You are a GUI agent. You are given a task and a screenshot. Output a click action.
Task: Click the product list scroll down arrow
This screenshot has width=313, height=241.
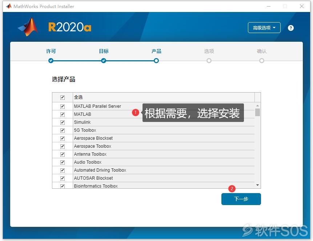257,185
